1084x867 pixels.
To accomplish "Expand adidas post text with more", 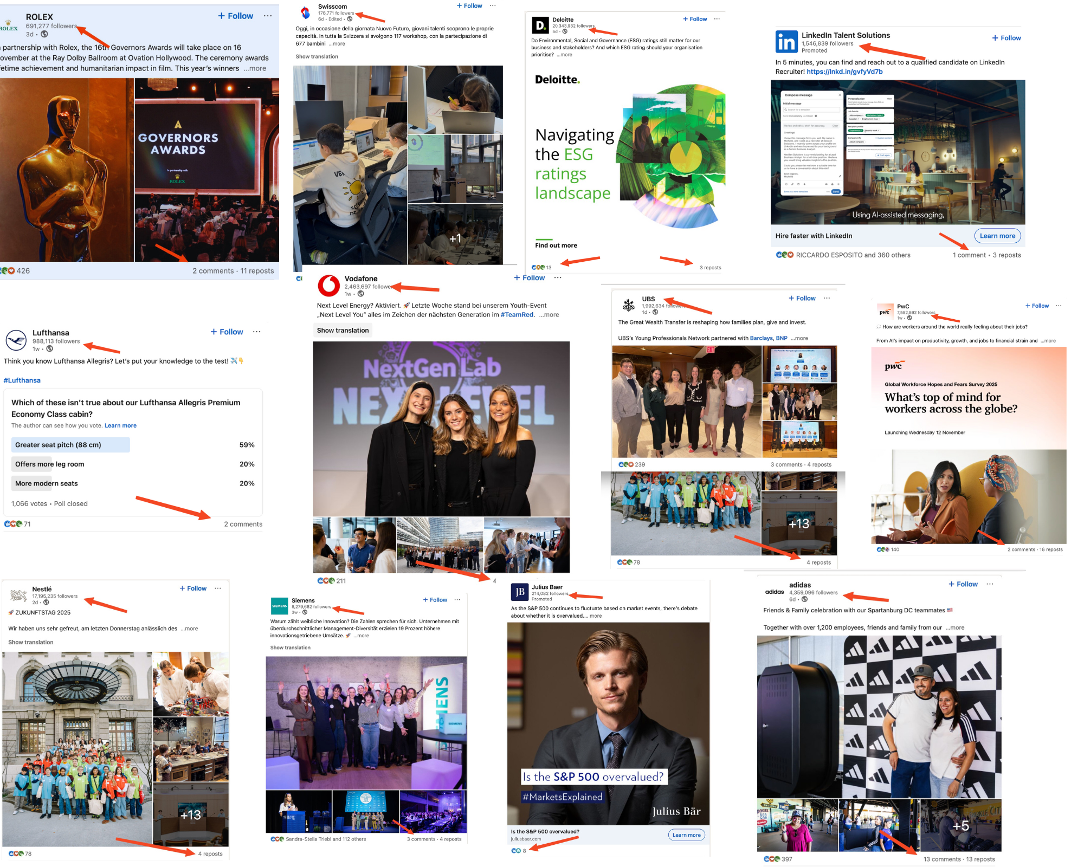I will coord(955,627).
